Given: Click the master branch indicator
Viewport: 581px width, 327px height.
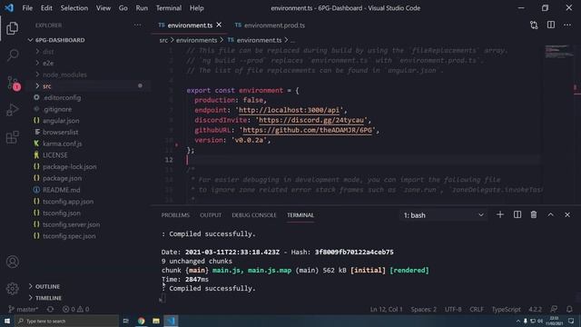Looking at the screenshot, I should tap(23, 309).
